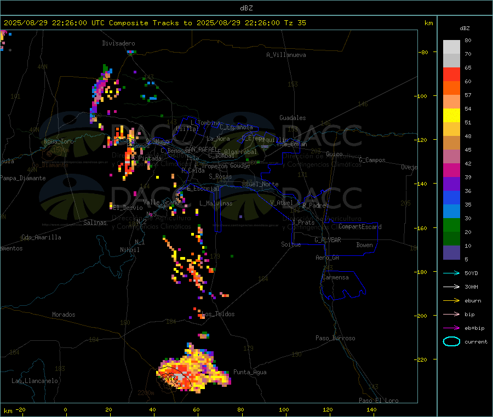Click the La_Nora location label
This screenshot has width=493, height=417.
click(x=218, y=139)
